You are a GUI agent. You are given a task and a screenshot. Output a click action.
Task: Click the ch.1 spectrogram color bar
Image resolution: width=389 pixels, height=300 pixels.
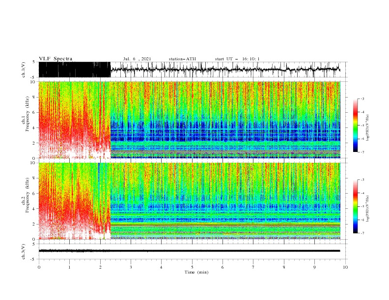tap(355, 125)
